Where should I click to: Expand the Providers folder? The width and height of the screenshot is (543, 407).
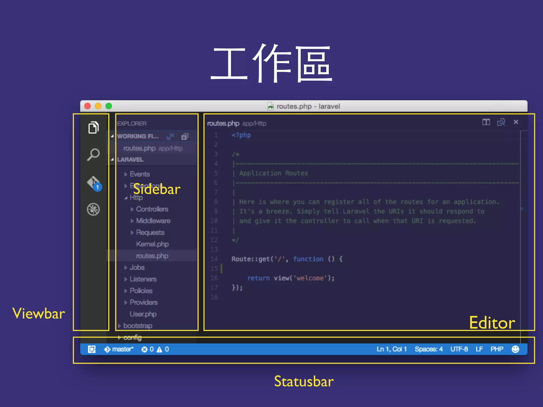point(126,303)
